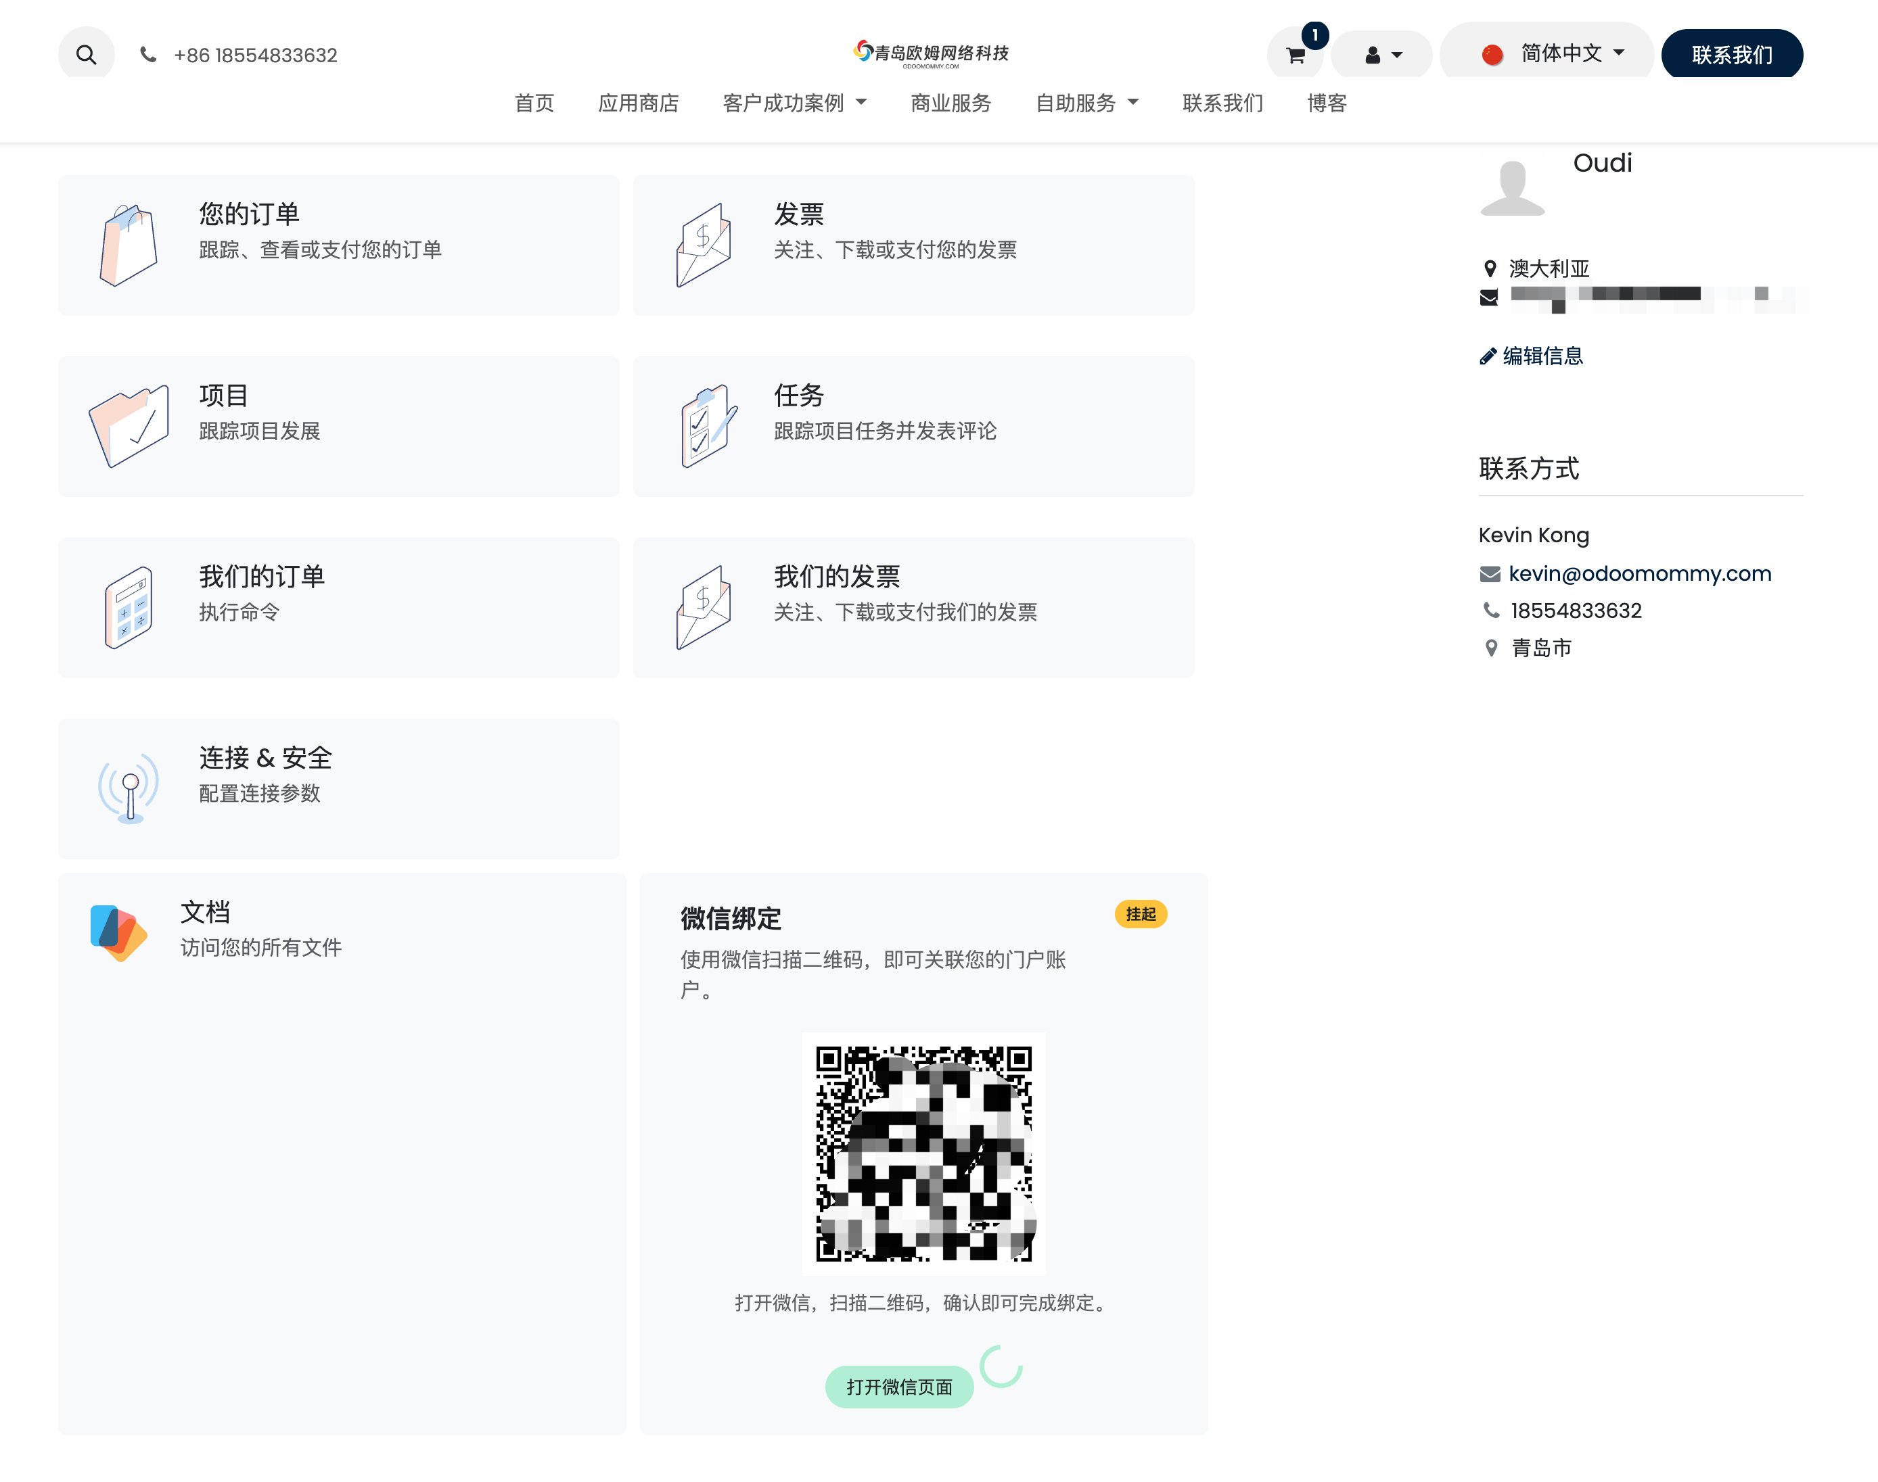The image size is (1878, 1482).
Task: Click the kevin@odoomommy.com email link
Action: tap(1639, 573)
